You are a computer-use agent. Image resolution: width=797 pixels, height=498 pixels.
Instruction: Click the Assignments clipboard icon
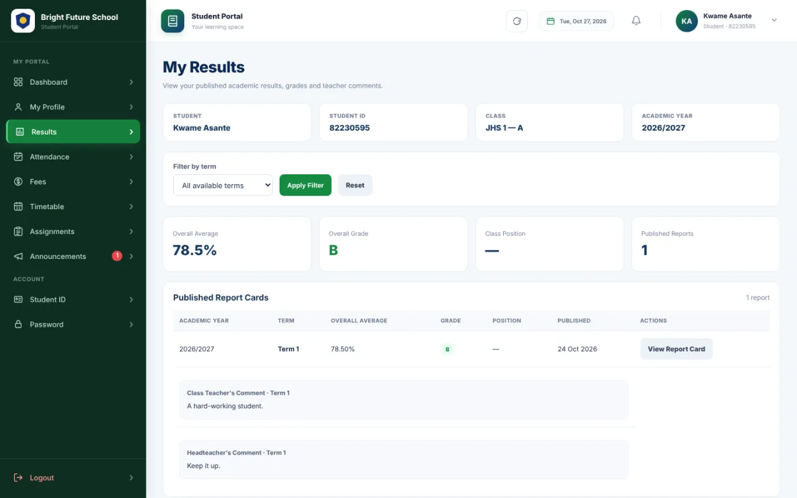pyautogui.click(x=18, y=232)
